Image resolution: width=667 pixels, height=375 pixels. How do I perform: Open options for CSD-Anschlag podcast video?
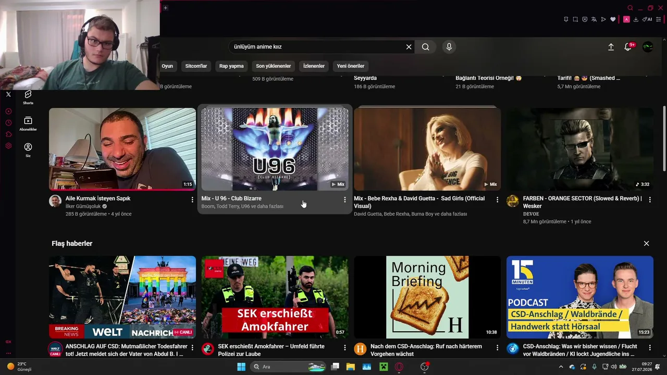pyautogui.click(x=650, y=347)
